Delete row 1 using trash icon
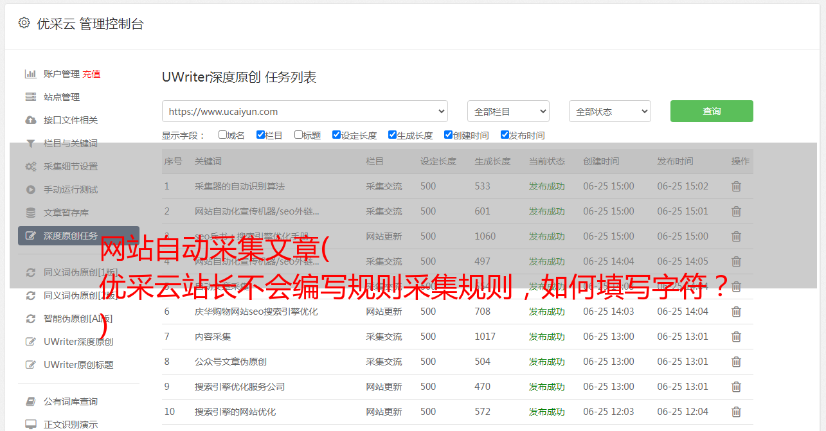 (x=736, y=186)
